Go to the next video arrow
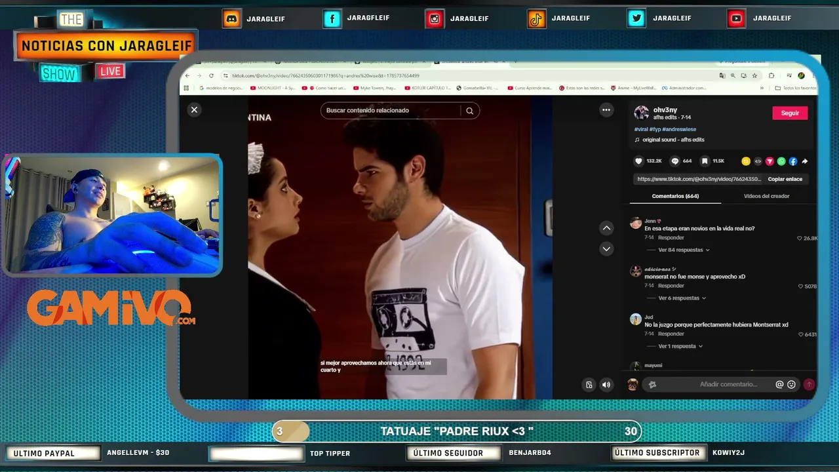 pos(606,249)
